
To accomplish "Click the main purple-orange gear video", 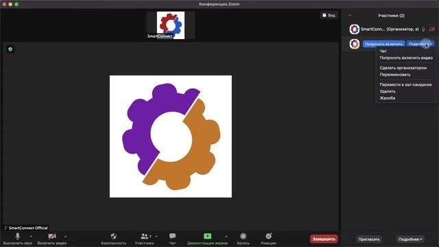I will (171, 137).
